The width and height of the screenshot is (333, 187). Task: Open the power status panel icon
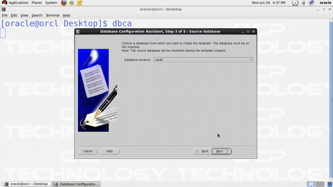[295, 3]
